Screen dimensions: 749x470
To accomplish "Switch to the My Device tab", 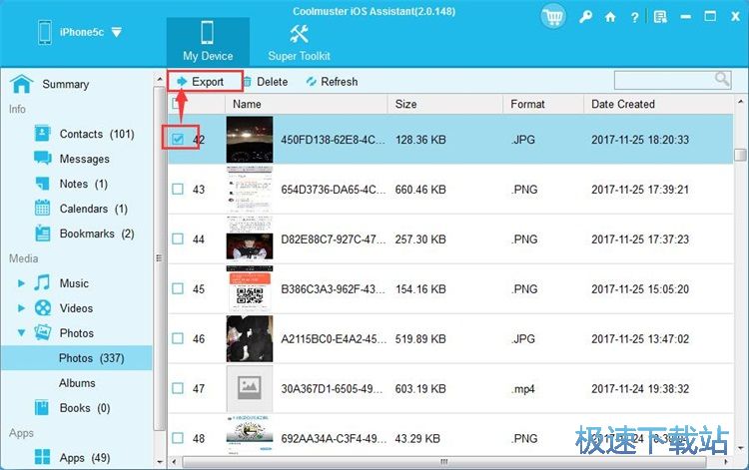I will [x=208, y=42].
